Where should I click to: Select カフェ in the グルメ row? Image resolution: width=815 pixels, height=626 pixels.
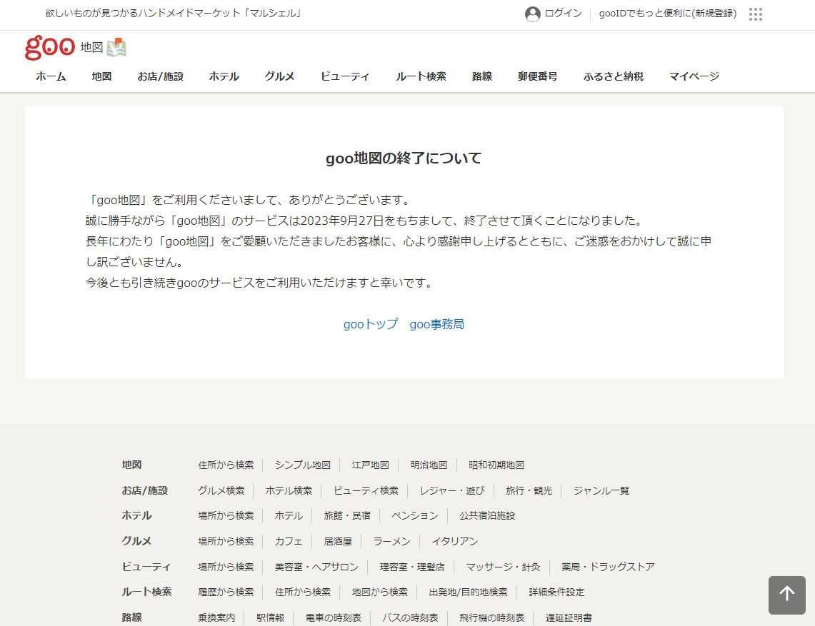point(289,541)
